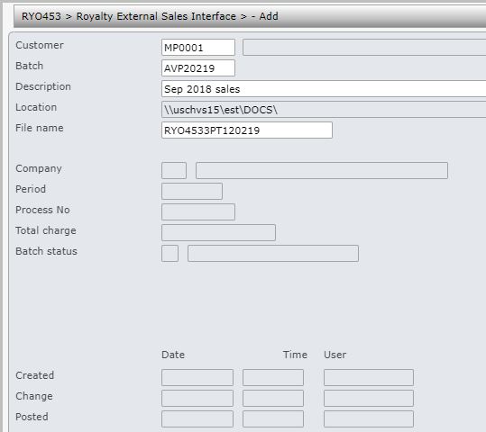Click the small Batch status code box

pos(170,254)
